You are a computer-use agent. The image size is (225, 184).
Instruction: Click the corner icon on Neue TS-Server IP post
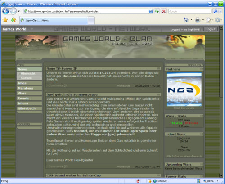pyautogui.click(x=158, y=68)
